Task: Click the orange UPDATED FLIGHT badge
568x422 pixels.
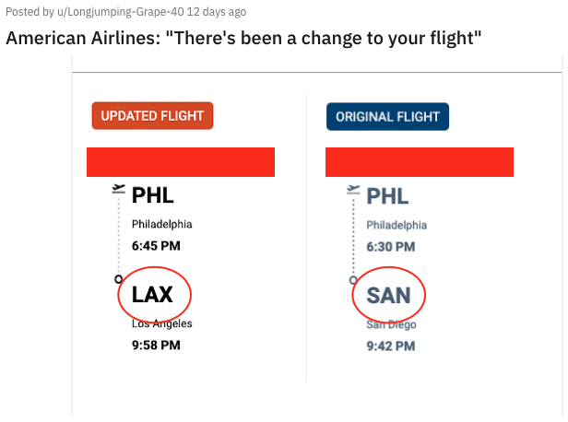Action: pyautogui.click(x=153, y=116)
